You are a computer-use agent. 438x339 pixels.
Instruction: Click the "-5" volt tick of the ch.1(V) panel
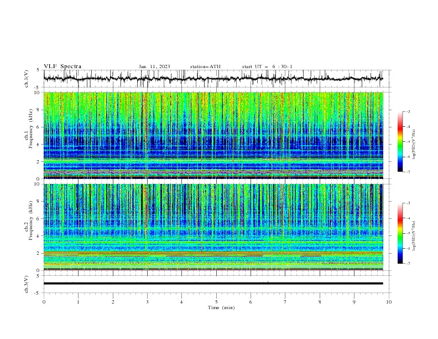pos(38,88)
